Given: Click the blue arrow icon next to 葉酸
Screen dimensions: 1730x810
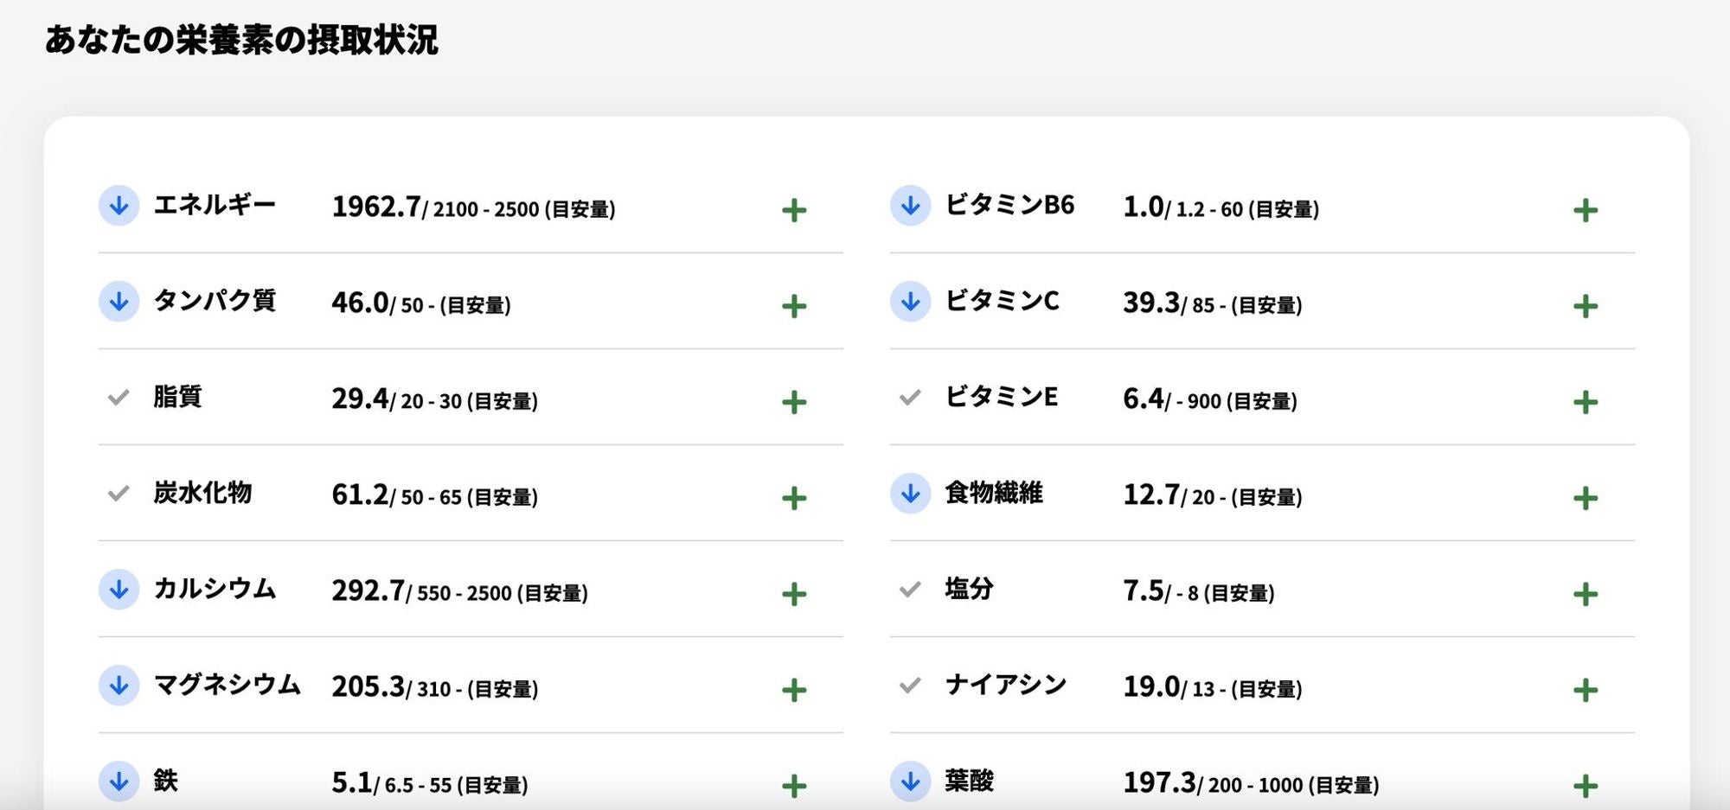Looking at the screenshot, I should tap(910, 781).
